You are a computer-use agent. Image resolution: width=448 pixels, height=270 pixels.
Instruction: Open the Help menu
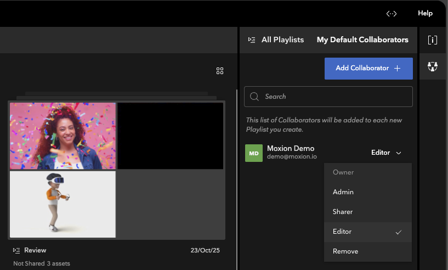click(x=425, y=13)
